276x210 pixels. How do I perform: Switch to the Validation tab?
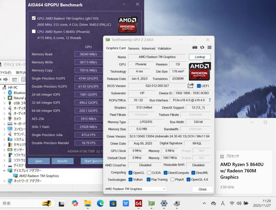click(x=164, y=48)
